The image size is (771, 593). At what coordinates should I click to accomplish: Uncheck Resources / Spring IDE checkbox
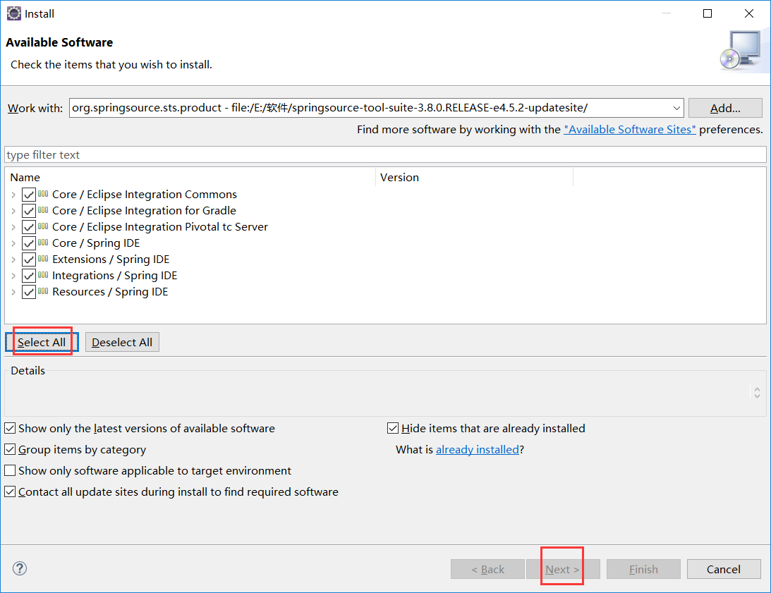(x=29, y=292)
